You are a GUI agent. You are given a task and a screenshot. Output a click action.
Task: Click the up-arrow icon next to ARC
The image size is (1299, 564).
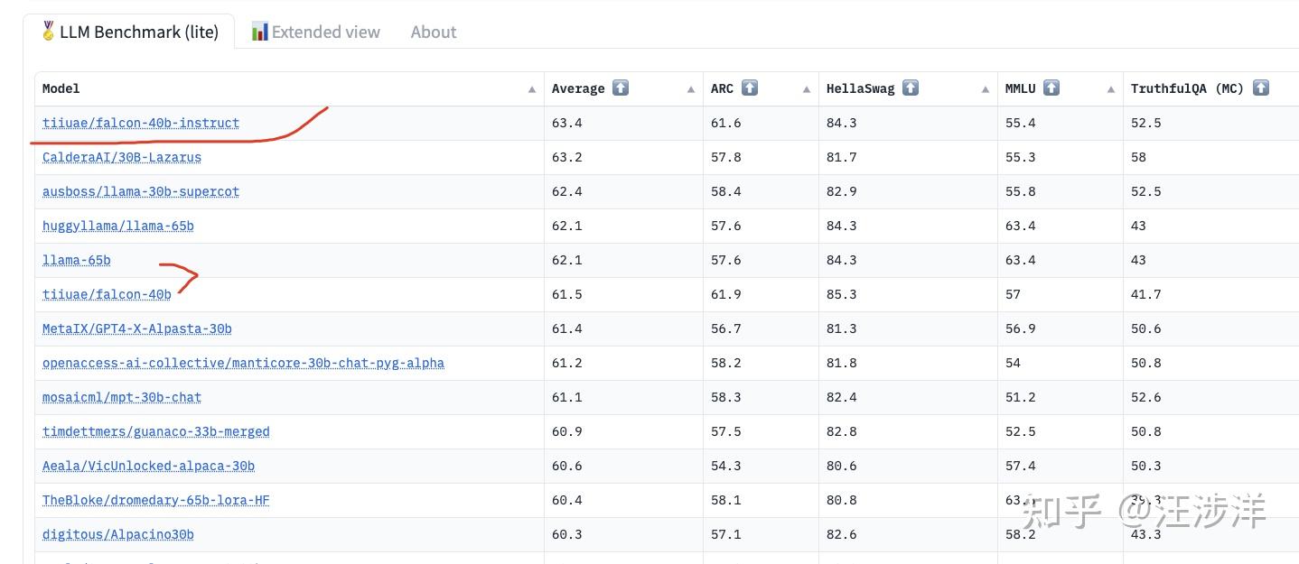750,88
